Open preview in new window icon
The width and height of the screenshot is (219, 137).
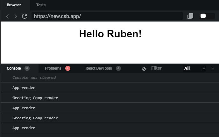pos(190,16)
